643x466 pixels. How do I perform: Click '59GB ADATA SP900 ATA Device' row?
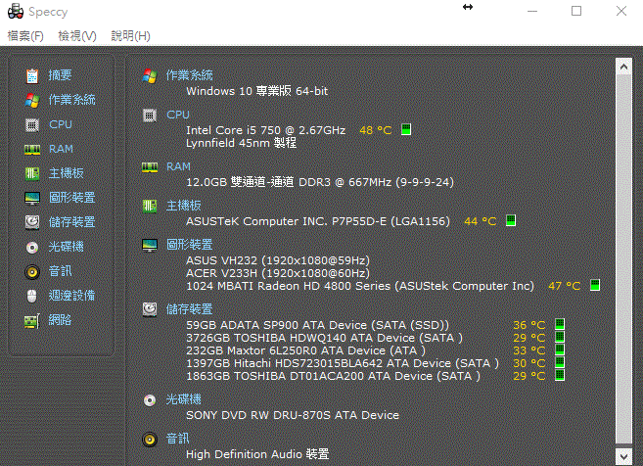click(x=317, y=325)
